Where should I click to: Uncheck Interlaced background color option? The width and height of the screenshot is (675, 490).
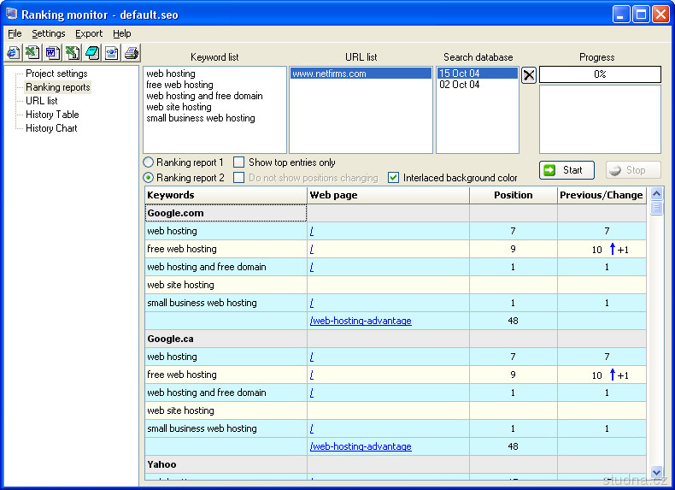point(394,178)
